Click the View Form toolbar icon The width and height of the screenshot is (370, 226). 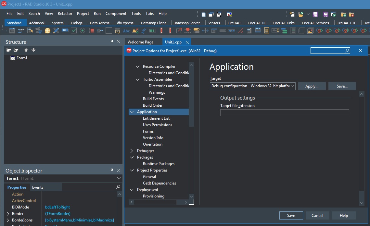[211, 14]
